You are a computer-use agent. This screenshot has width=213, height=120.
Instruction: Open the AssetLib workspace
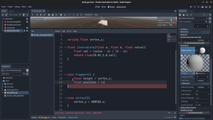click(121, 7)
